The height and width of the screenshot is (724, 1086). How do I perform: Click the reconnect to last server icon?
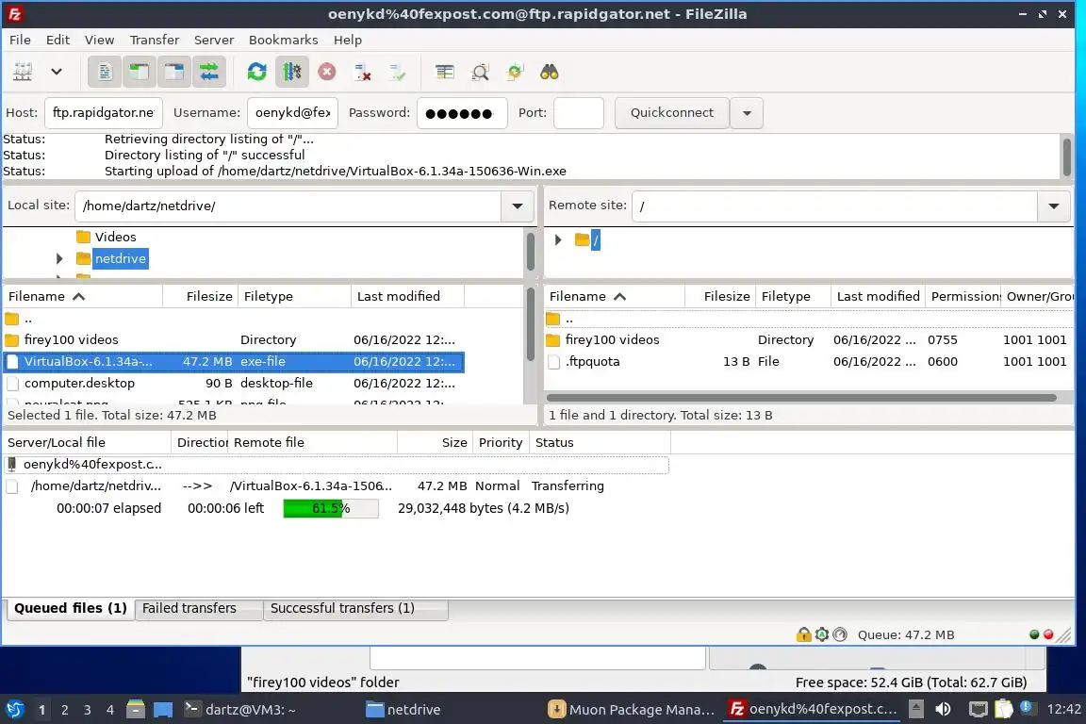coord(397,72)
